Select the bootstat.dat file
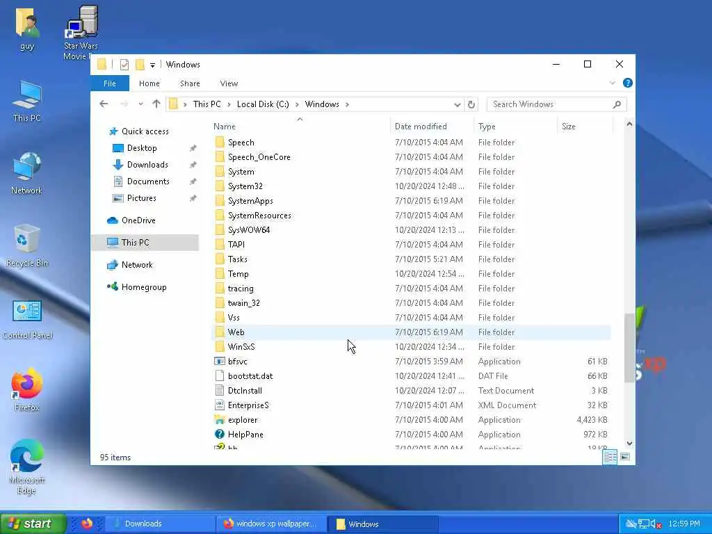Screen dimensions: 712x534 coord(412,376)
